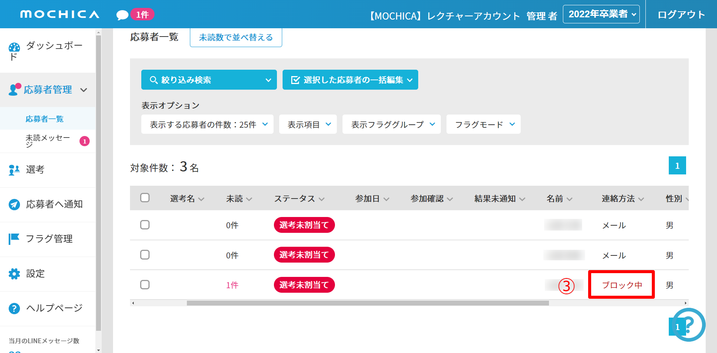Open the 2022年卒業者 year selector
This screenshot has width=717, height=353.
[601, 14]
